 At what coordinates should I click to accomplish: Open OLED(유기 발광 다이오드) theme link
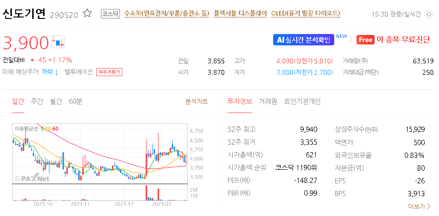coord(306,13)
